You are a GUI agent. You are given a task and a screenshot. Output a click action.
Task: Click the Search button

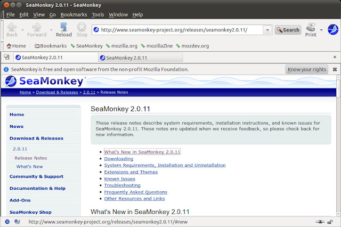(288, 30)
